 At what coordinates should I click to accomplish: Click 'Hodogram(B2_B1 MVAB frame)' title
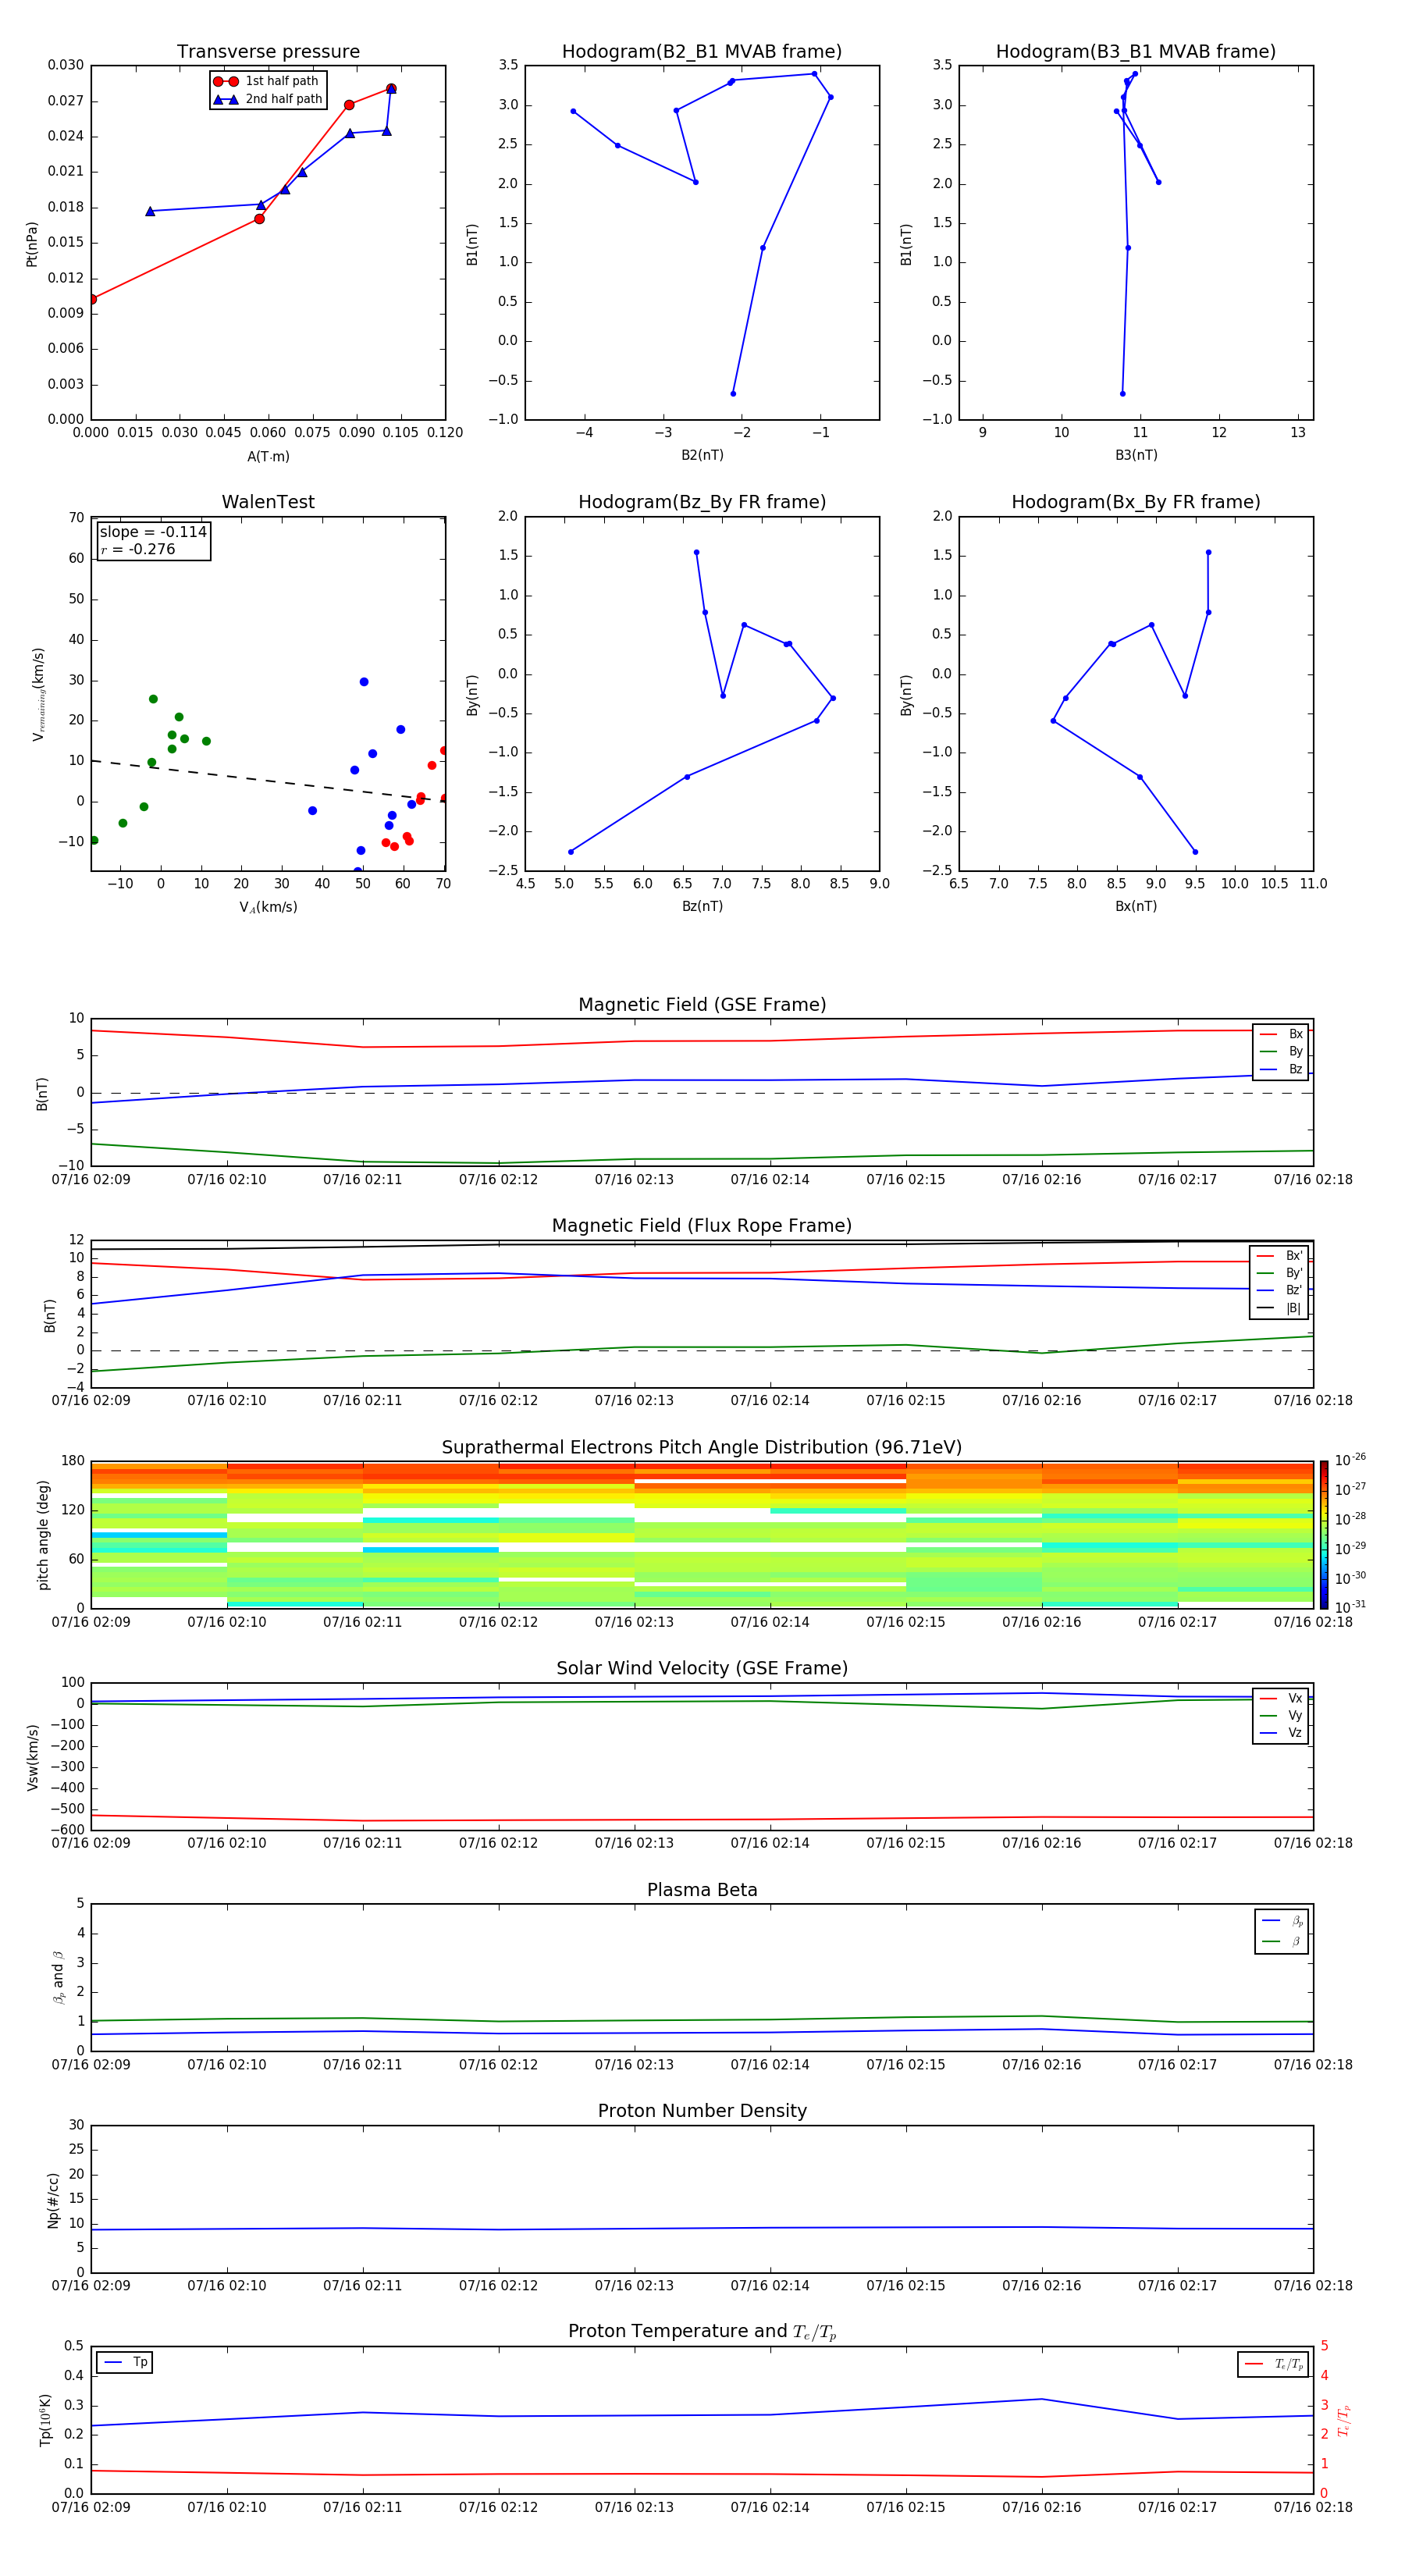pyautogui.click(x=702, y=52)
